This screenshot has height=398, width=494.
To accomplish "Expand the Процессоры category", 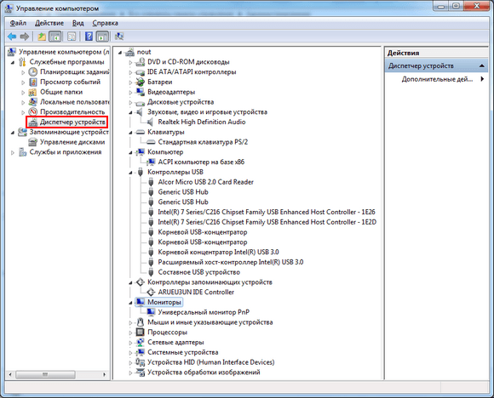I will pyautogui.click(x=130, y=333).
